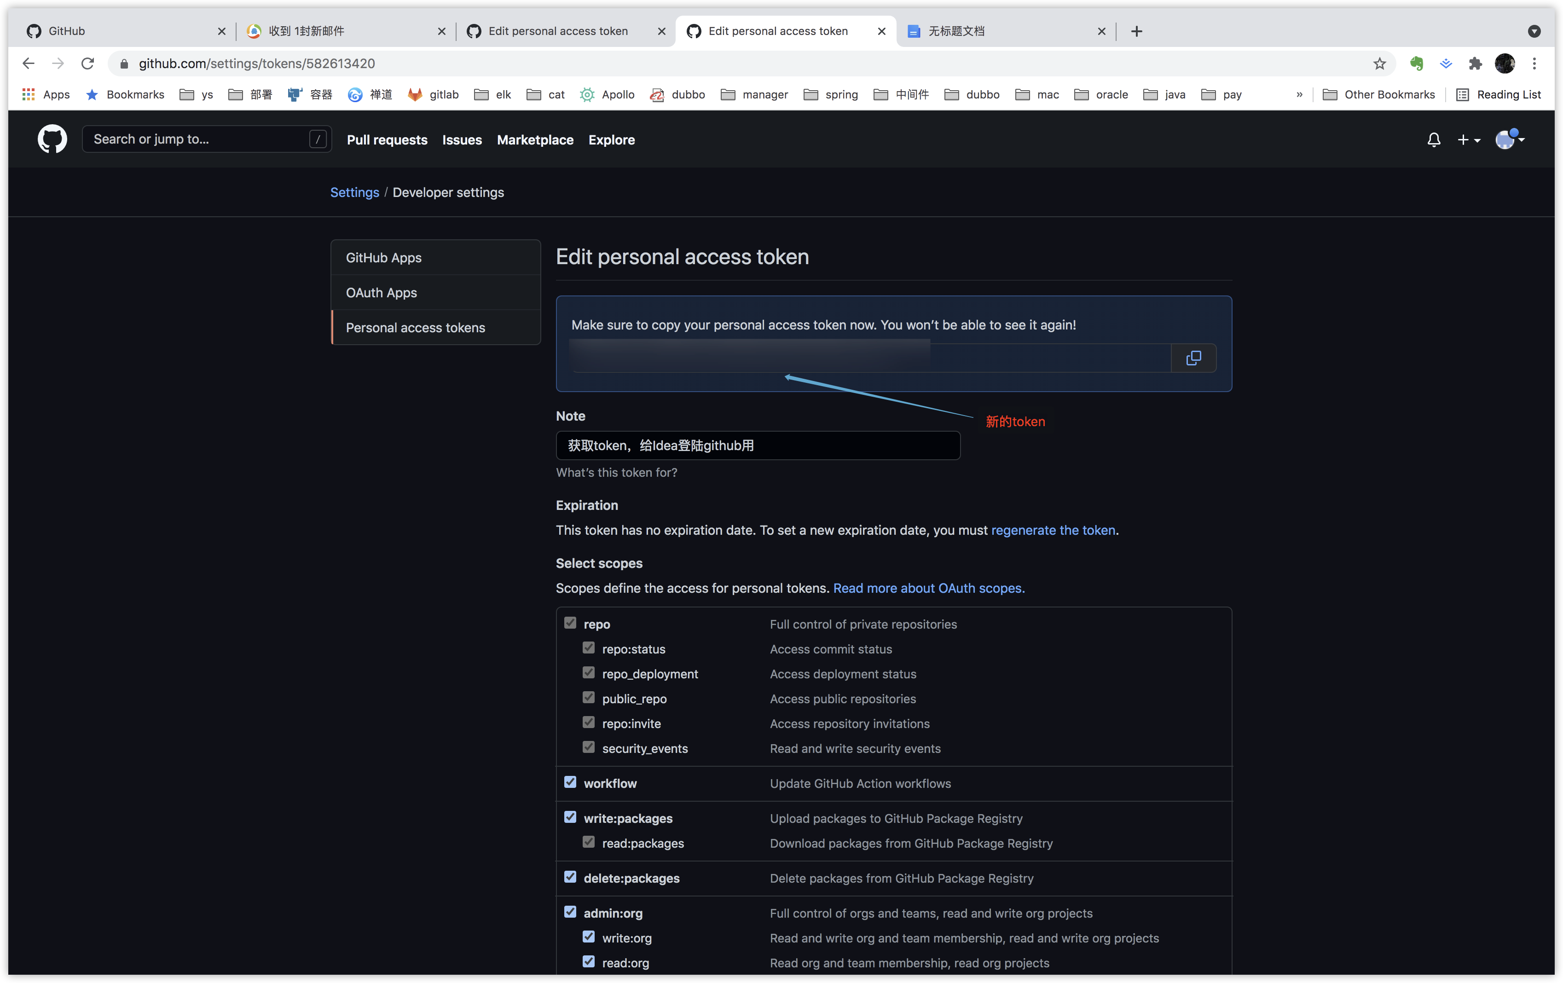
Task: Open Marketplace in the navigation bar
Action: click(x=535, y=139)
